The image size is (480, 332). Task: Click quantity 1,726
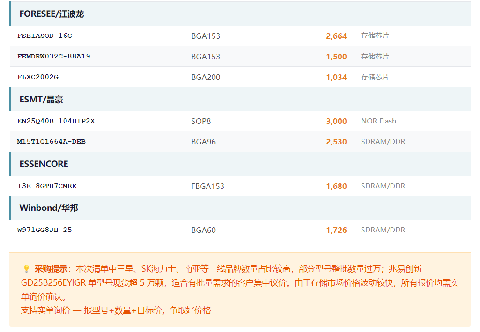336,230
